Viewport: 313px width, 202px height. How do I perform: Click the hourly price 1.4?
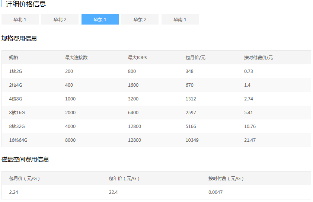point(247,85)
